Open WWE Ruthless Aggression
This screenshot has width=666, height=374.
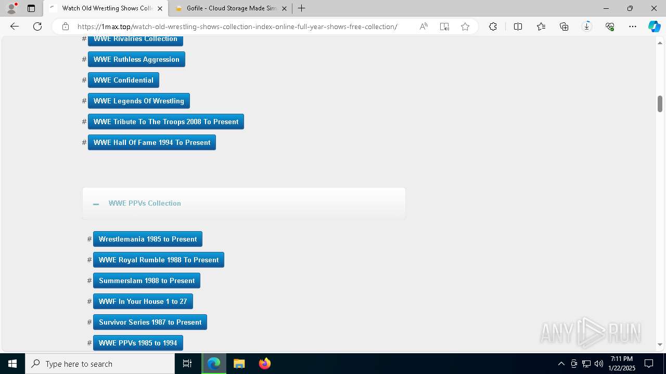coord(136,59)
